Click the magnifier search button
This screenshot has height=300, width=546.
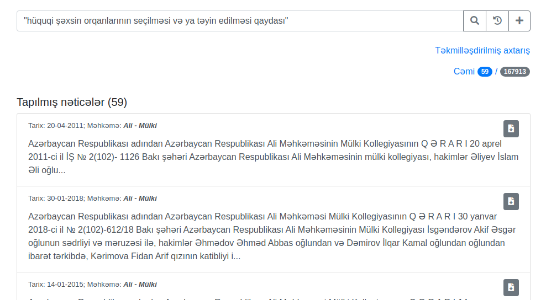[x=474, y=21]
